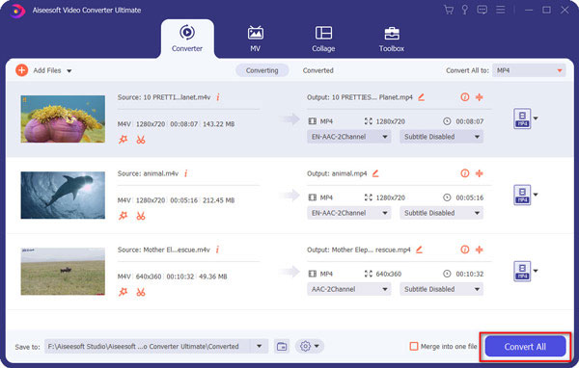This screenshot has height=368, width=579.
Task: Open MP4 format profile for Mother Elep... rescue.mp4
Action: pyautogui.click(x=522, y=271)
